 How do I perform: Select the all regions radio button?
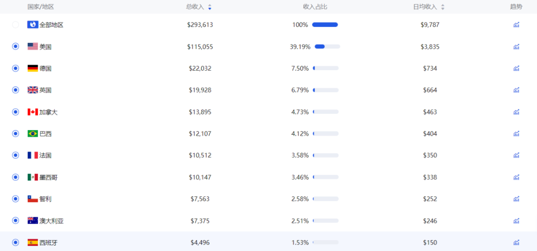15,25
